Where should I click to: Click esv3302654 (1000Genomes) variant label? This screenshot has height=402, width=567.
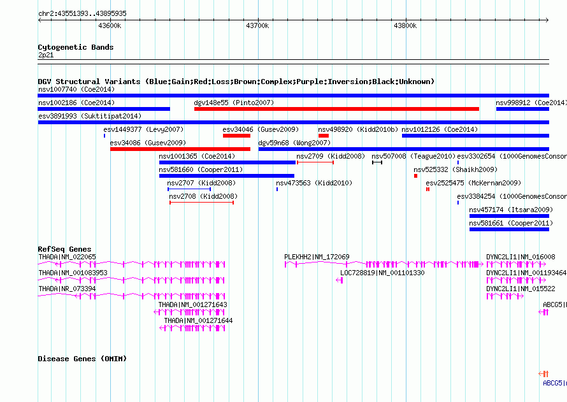512,156
